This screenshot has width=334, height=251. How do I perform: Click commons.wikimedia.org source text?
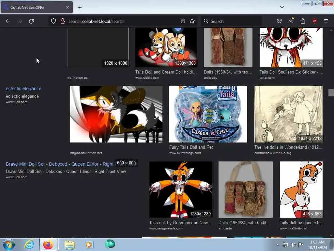click(x=273, y=153)
